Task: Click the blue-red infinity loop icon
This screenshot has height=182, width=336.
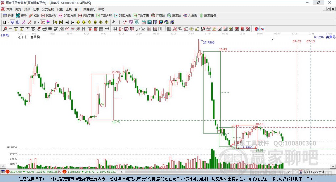Action: click(x=262, y=29)
